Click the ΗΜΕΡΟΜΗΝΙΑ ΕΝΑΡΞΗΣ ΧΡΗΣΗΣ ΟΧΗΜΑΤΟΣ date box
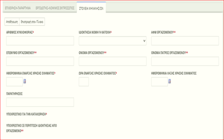This screenshot has width=224, height=140. 14,82
